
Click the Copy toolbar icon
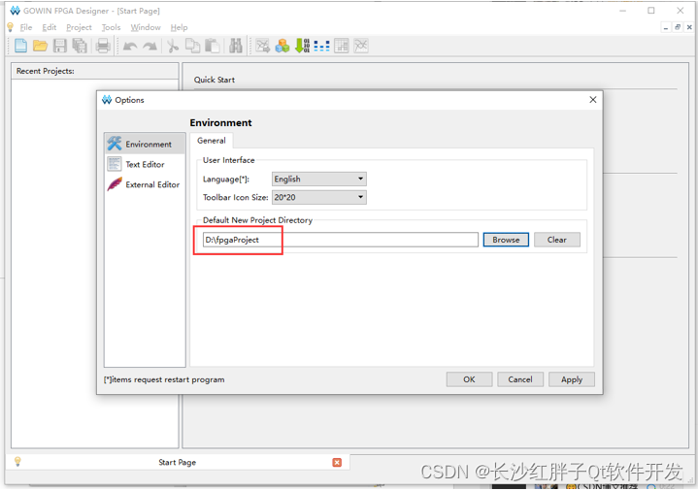coord(192,46)
